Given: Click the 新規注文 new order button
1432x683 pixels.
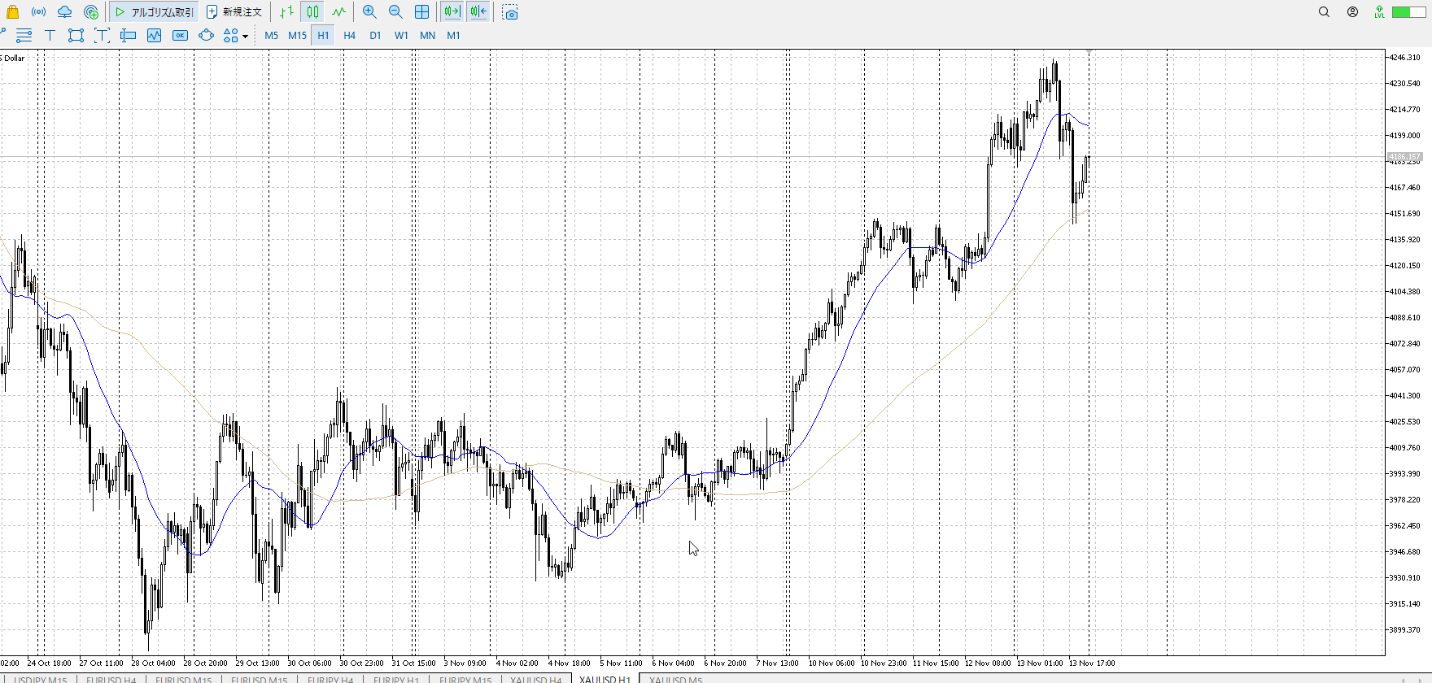Looking at the screenshot, I should (x=234, y=12).
